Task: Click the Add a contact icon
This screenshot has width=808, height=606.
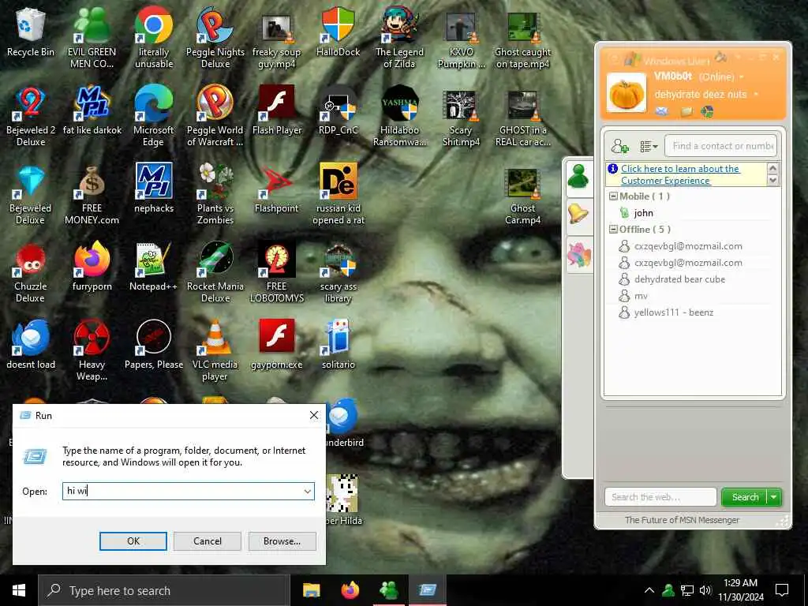Action: pyautogui.click(x=619, y=146)
